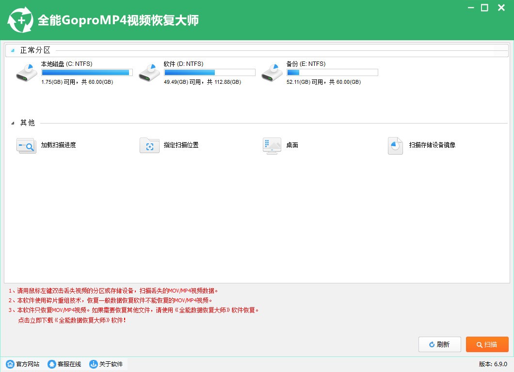514x372 pixels.
Task: Click the 点击立即下载《全能数据恢复大师》软件 download link
Action: [72, 320]
